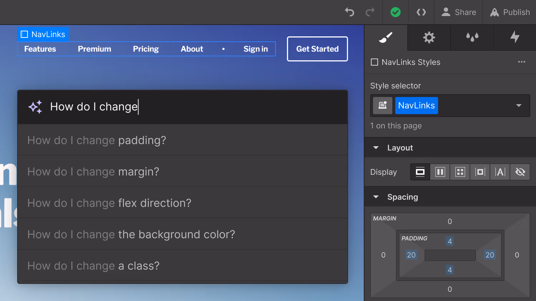Image resolution: width=536 pixels, height=301 pixels.
Task: Click the 'How do I change' search field
Action: tap(183, 107)
